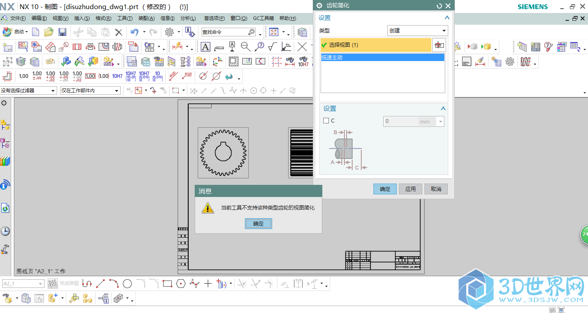Select the Surface Finish symbol tool
The width and height of the screenshot is (588, 313).
[273, 47]
